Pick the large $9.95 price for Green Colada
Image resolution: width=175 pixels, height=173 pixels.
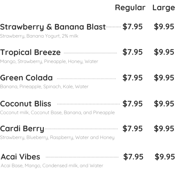point(164,78)
